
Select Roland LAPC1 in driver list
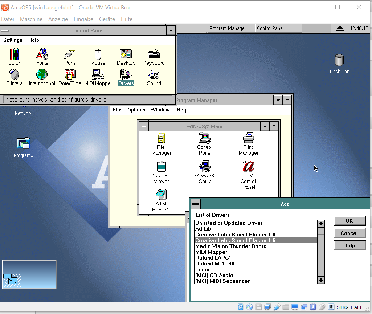coord(256,258)
